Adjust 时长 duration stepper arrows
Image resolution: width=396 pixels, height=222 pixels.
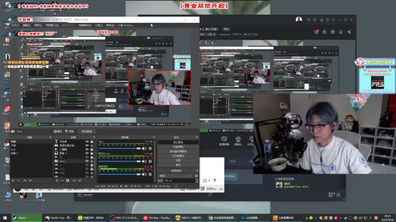[x=197, y=181]
